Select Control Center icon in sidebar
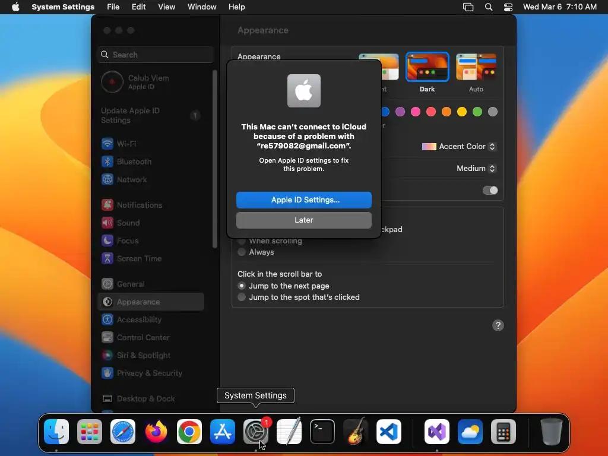Image resolution: width=608 pixels, height=456 pixels. click(x=107, y=337)
